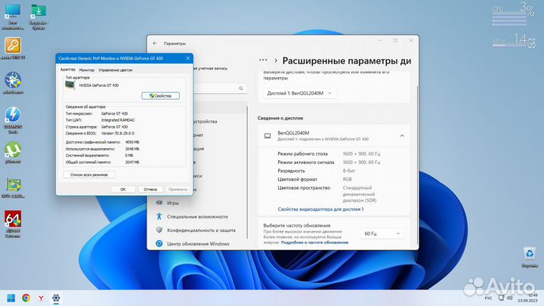The width and height of the screenshot is (544, 306).
Task: Maximize the Параметры settings window
Action: tap(395, 41)
